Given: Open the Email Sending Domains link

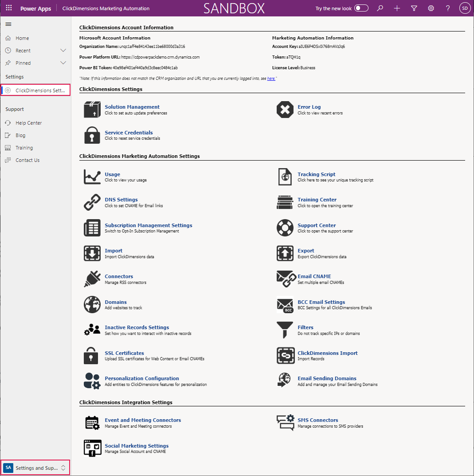Looking at the screenshot, I should click(327, 378).
